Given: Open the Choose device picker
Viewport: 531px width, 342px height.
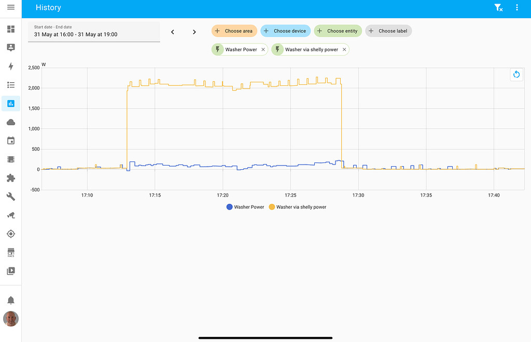Looking at the screenshot, I should 285,31.
